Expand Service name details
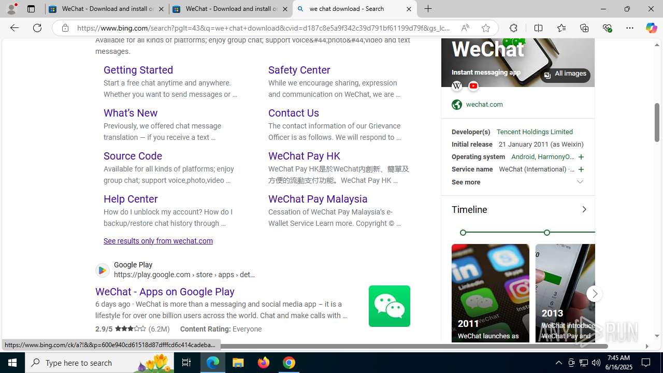Image resolution: width=663 pixels, height=373 pixels. click(581, 169)
